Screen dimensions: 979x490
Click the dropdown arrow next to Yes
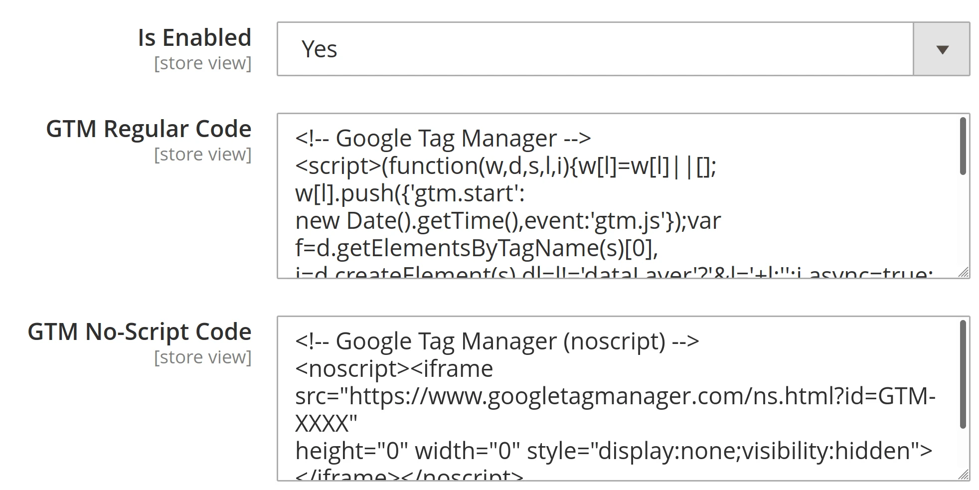(943, 49)
